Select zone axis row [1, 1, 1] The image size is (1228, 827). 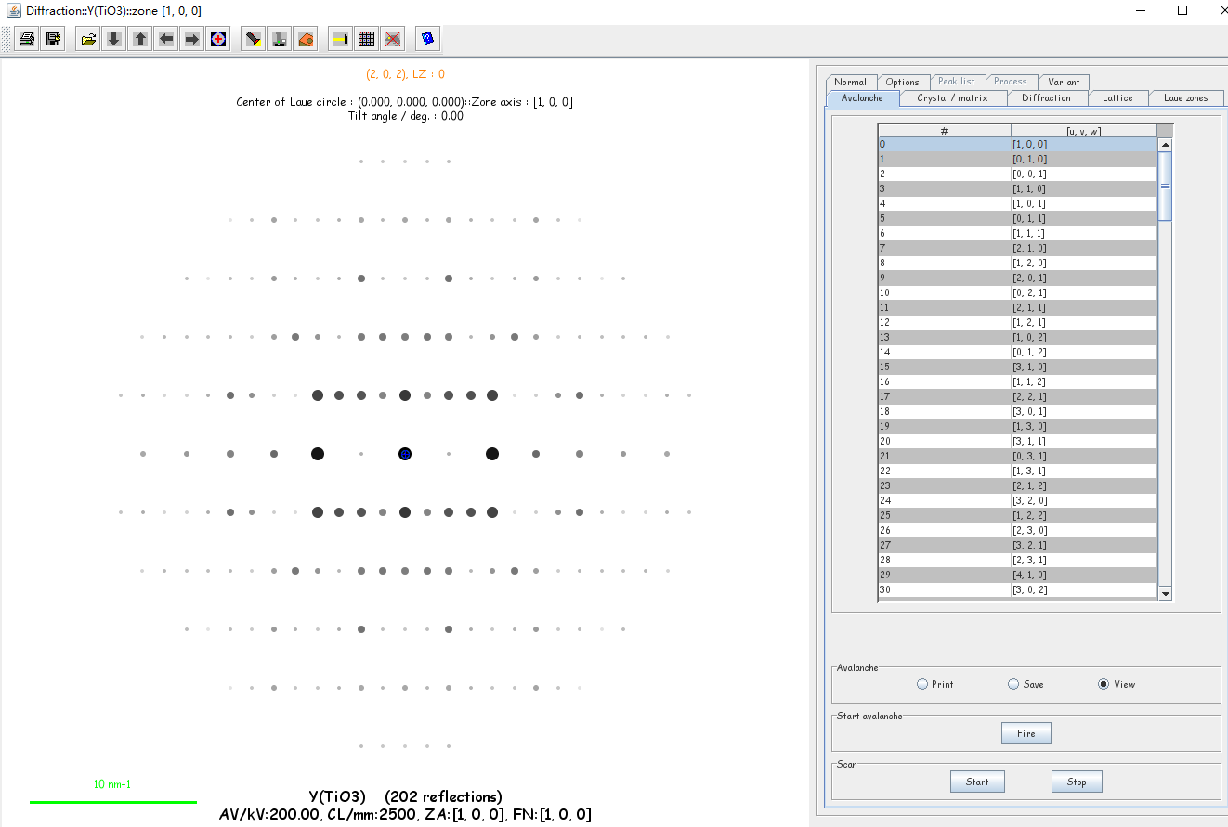(1018, 233)
